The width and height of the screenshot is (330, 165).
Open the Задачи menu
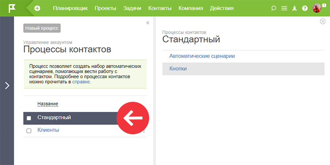132,8
